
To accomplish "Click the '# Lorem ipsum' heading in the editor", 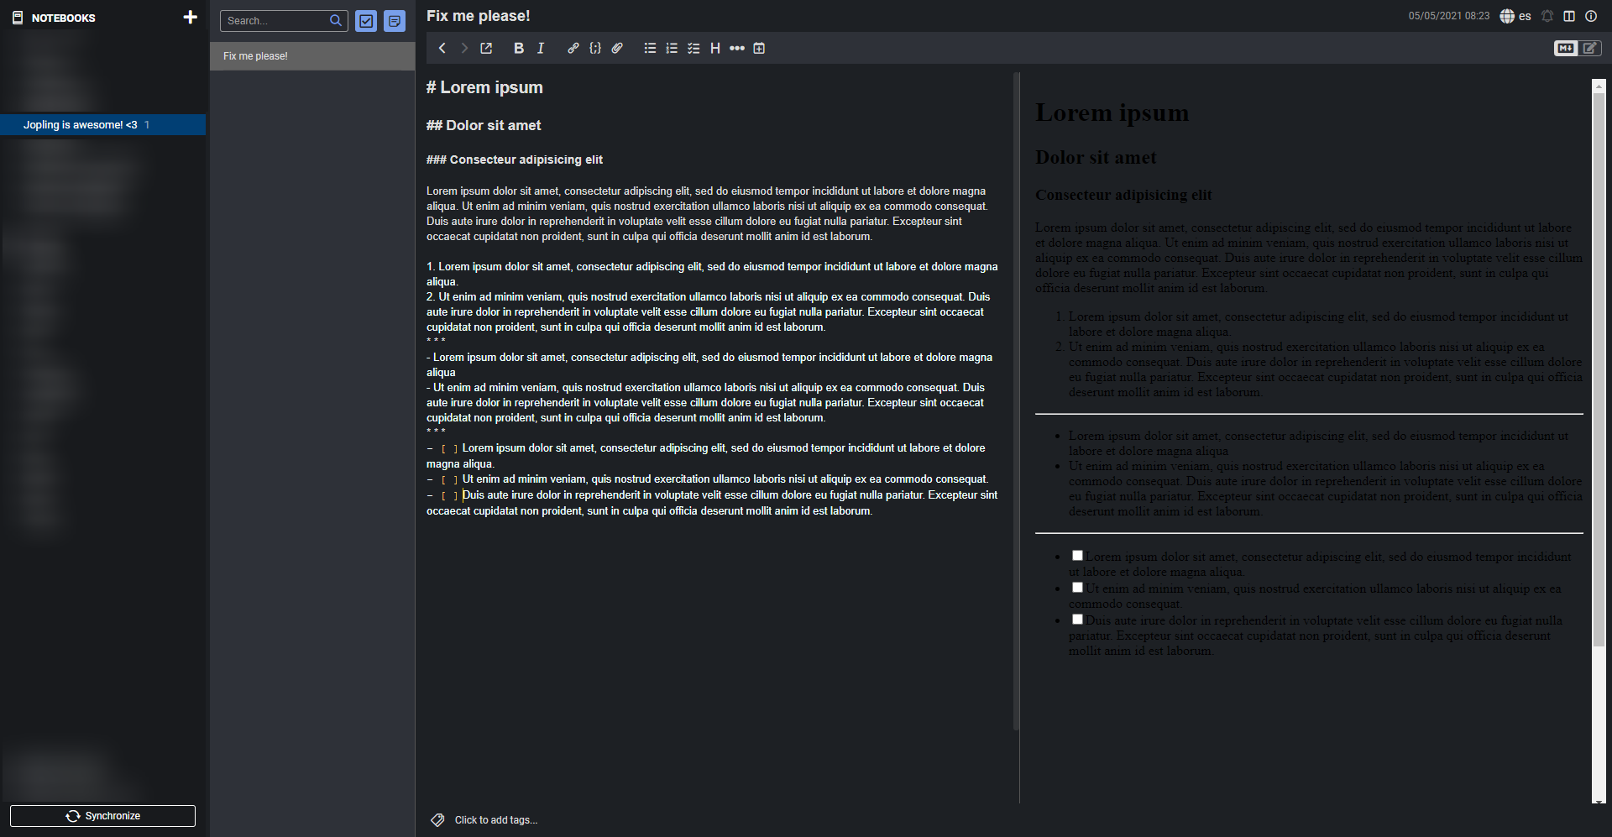I will (484, 87).
